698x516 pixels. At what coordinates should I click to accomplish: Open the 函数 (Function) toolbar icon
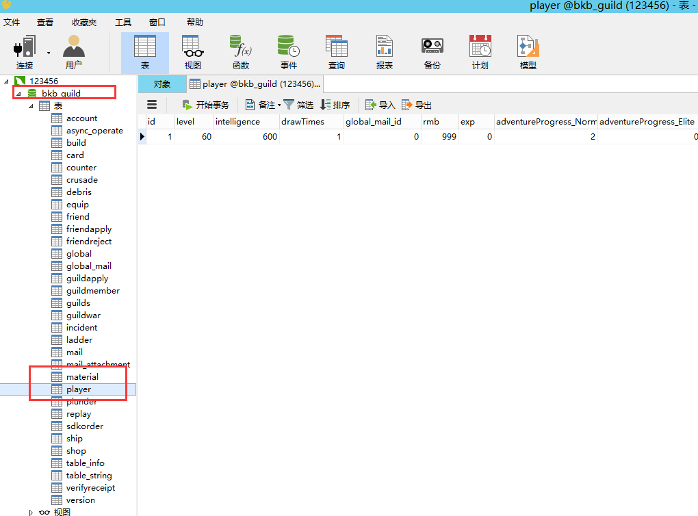coord(240,47)
